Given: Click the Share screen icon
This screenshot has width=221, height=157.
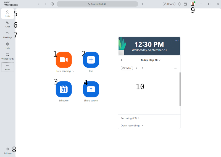Looking at the screenshot, I should click(x=91, y=89).
